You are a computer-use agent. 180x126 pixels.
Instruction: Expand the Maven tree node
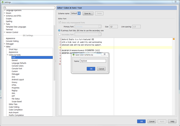(x=4, y=13)
